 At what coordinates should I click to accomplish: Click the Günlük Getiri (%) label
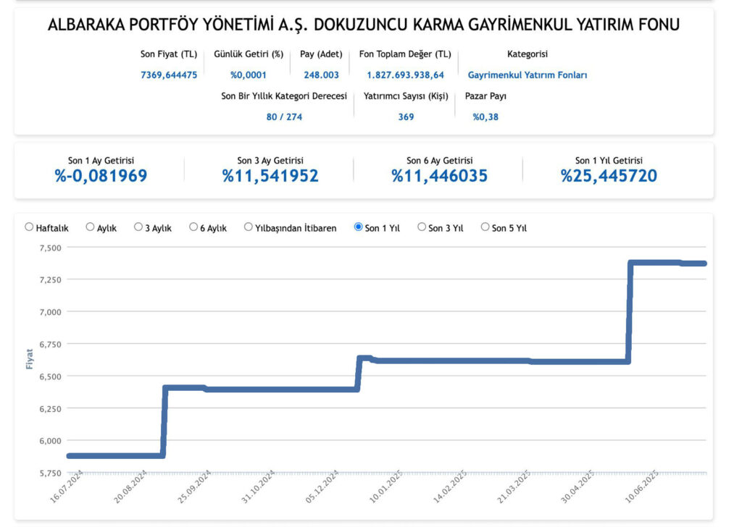click(x=249, y=54)
